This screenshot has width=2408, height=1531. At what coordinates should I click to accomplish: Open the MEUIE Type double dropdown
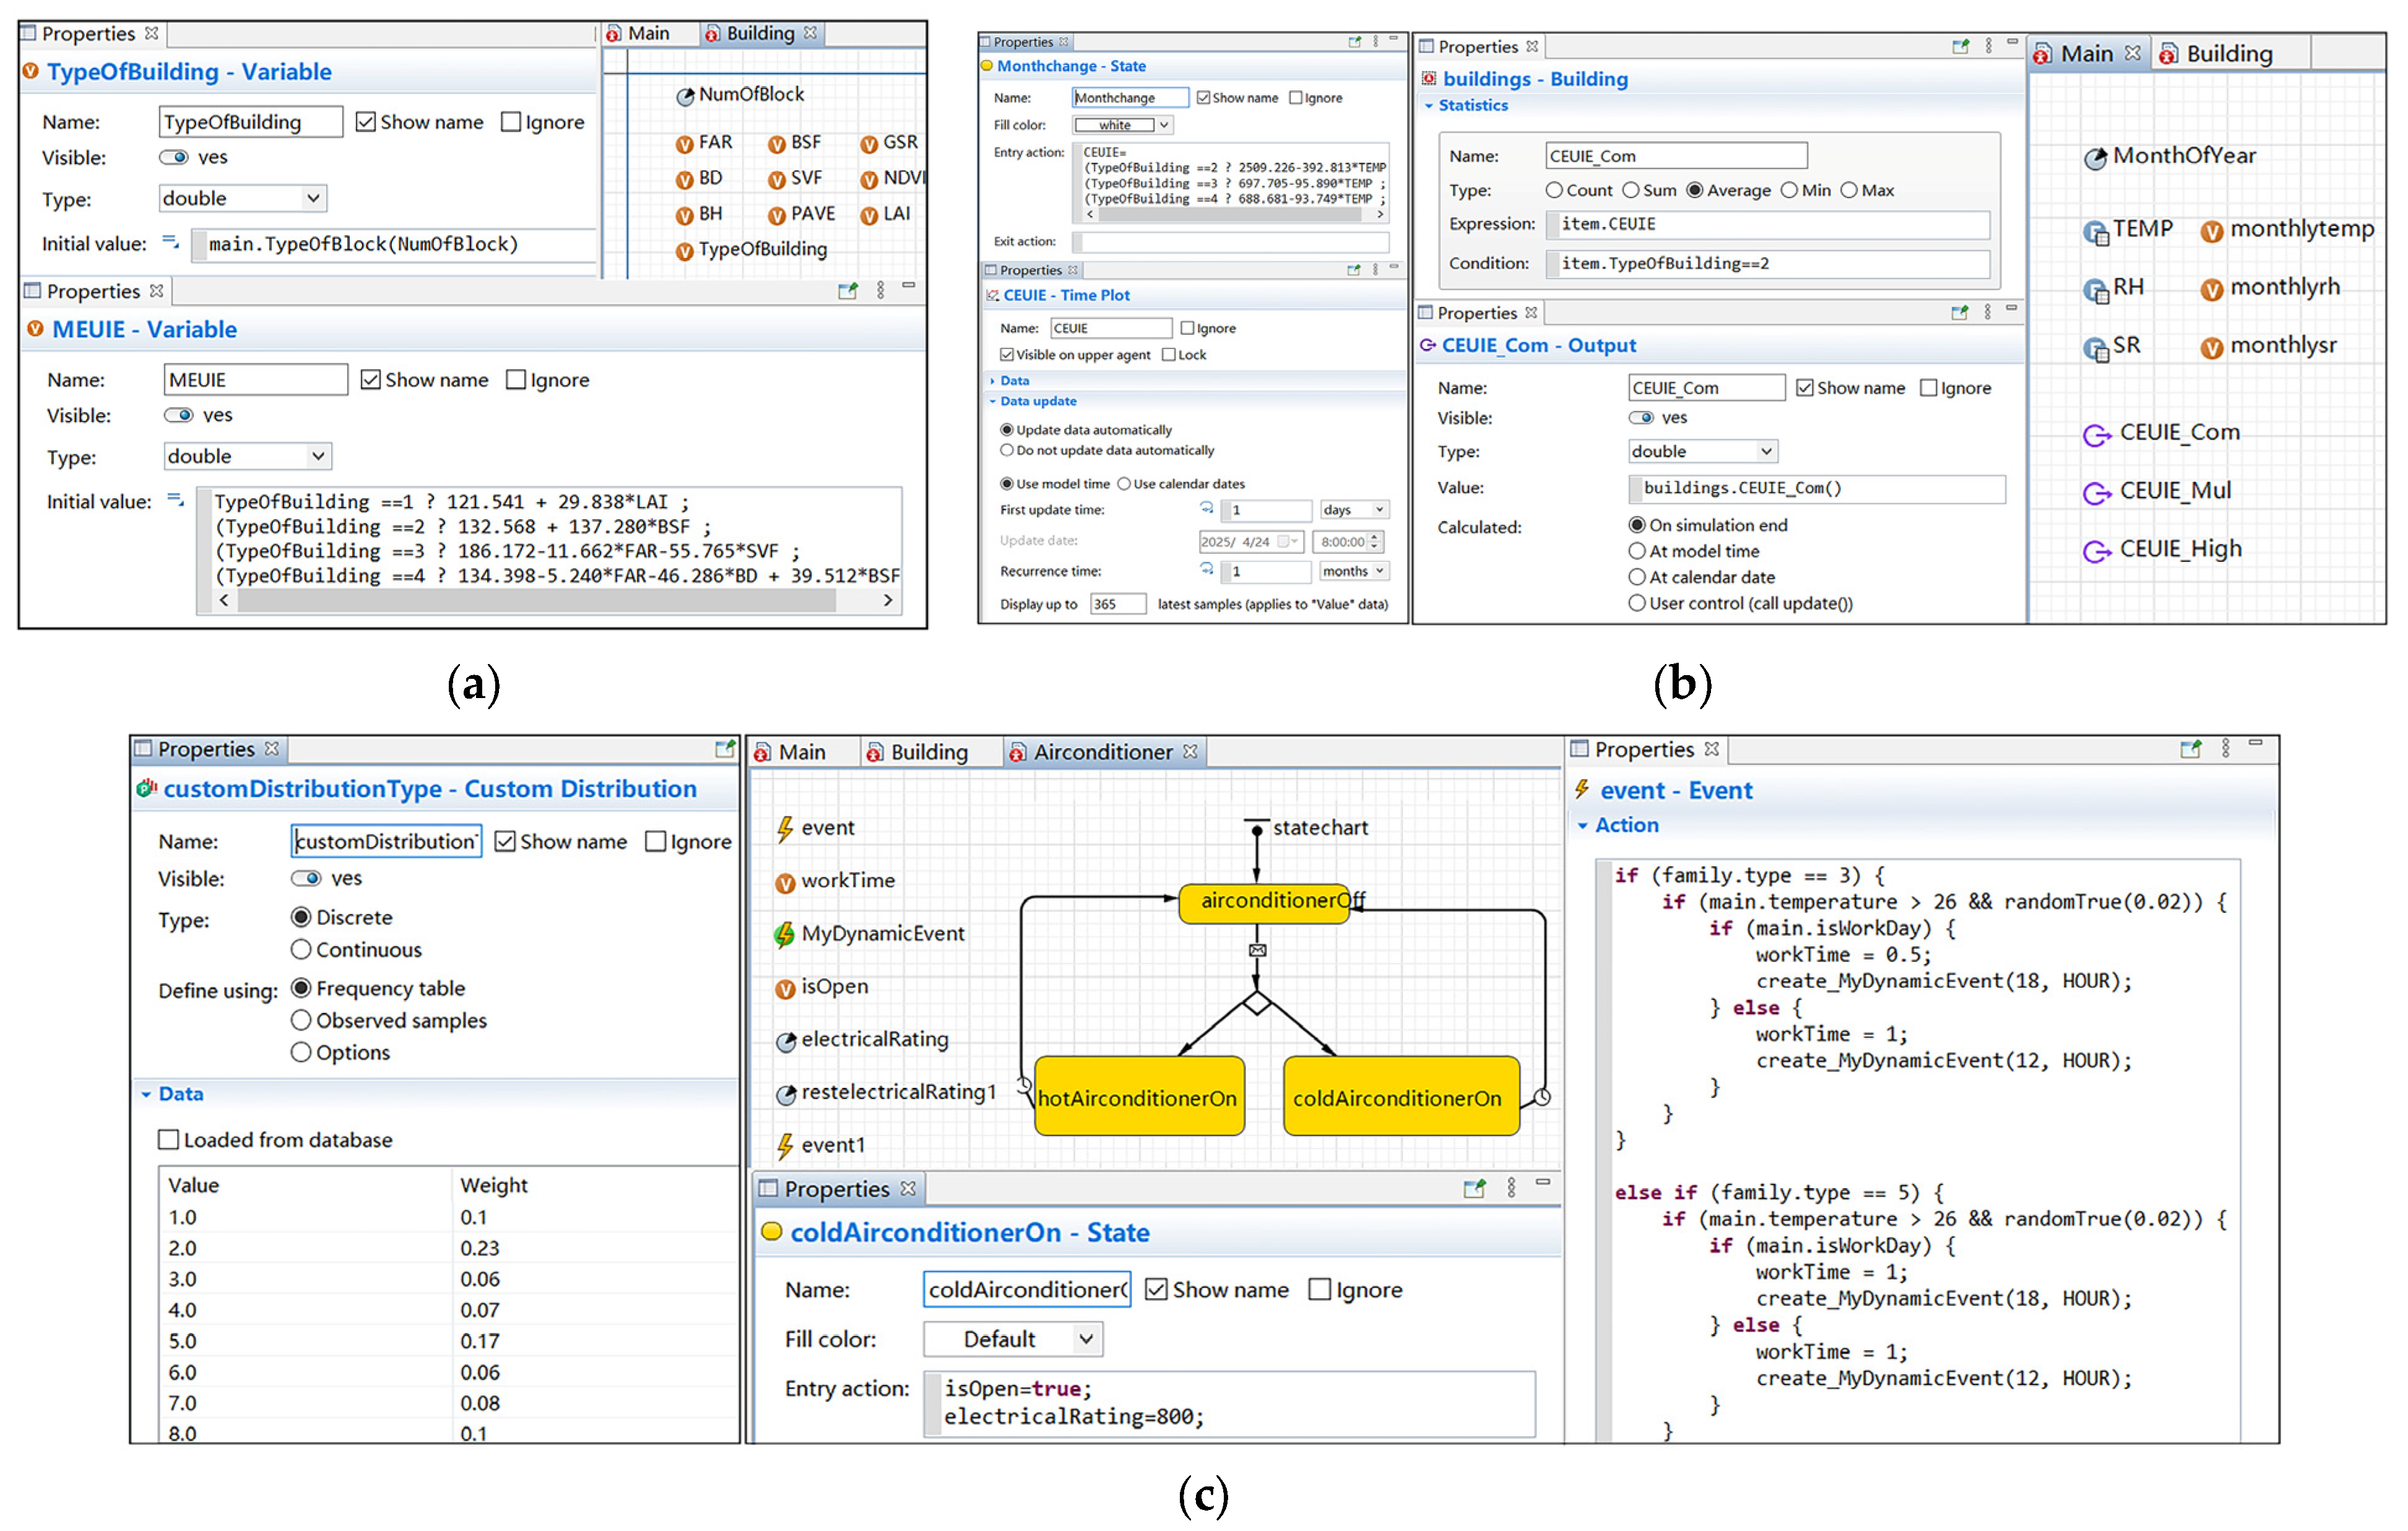[x=318, y=457]
